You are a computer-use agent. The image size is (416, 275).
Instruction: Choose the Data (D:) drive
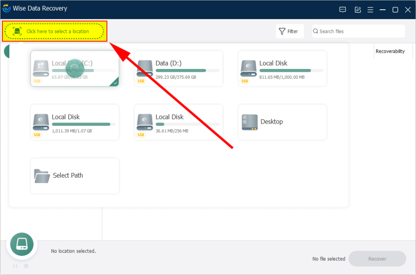point(178,69)
